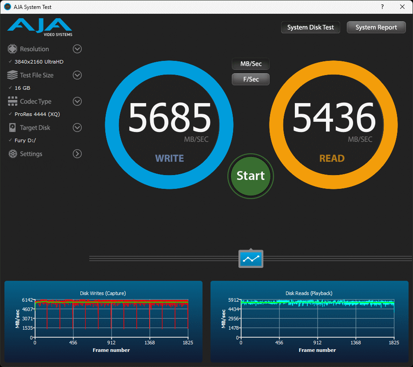
Task: Click the Disk Writes capture graph
Action: [111, 318]
